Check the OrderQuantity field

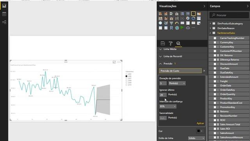215,94
